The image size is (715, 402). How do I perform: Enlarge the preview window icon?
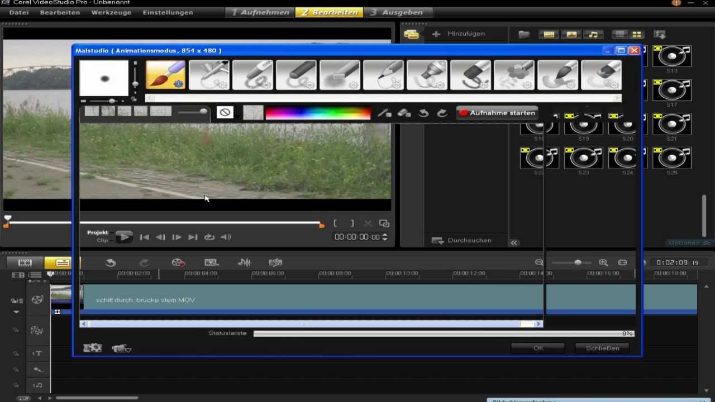[x=384, y=223]
